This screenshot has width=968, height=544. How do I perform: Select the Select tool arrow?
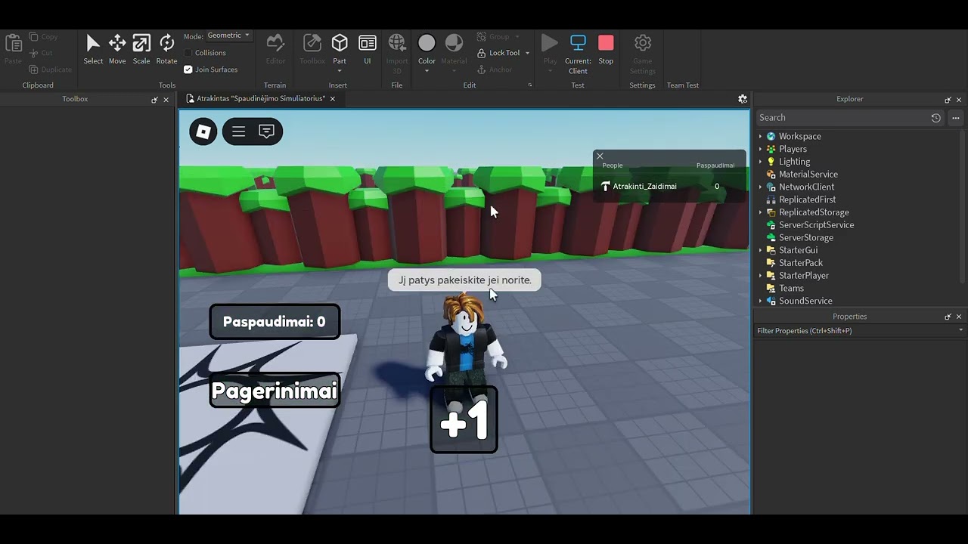(93, 48)
